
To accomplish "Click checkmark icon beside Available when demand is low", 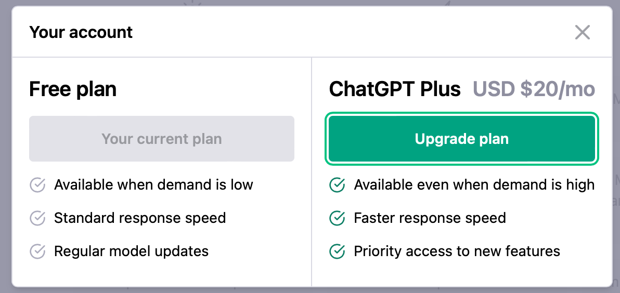I will pos(37,185).
